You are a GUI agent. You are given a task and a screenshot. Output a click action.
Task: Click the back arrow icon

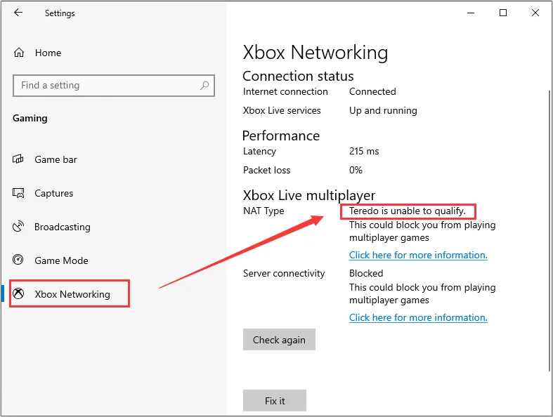click(18, 13)
